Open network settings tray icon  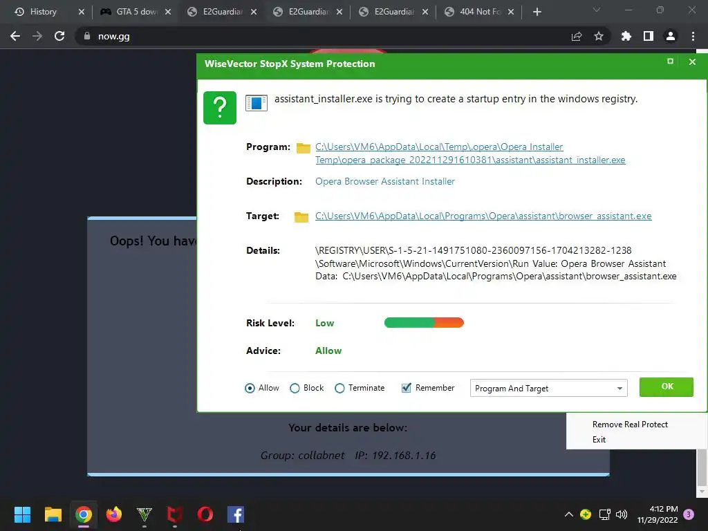604,514
